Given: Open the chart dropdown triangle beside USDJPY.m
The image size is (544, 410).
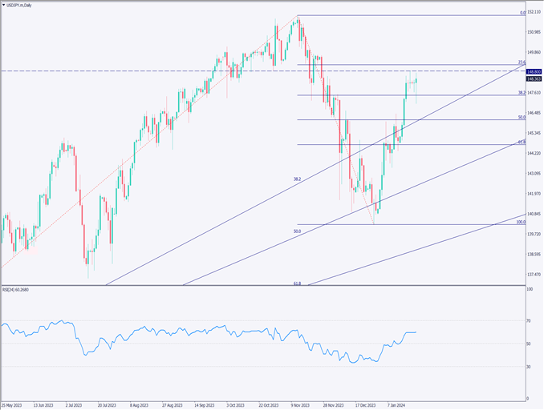Looking at the screenshot, I should (4, 6).
